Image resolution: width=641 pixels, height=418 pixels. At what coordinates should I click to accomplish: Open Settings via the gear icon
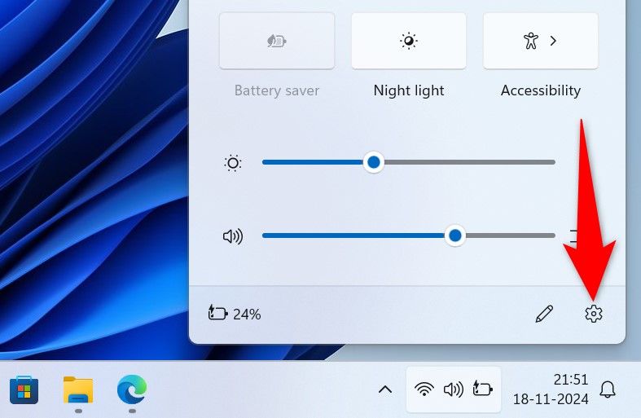click(x=593, y=314)
